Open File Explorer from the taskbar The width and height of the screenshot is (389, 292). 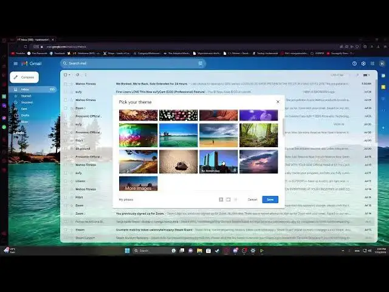(x=199, y=251)
